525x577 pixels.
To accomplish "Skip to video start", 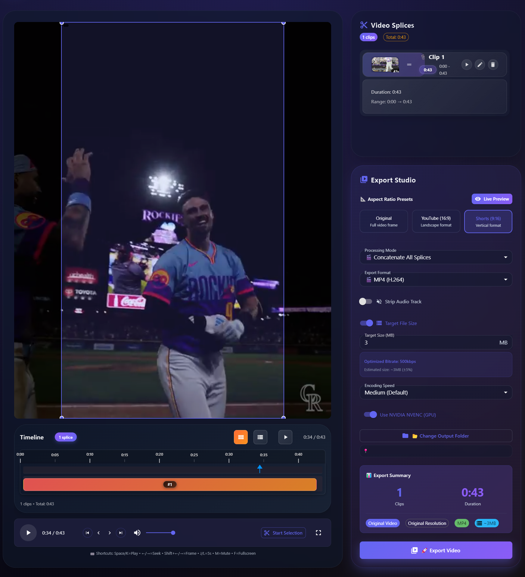I will click(88, 533).
